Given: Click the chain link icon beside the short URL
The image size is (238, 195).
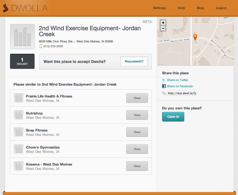Looking at the screenshot, I should (x=164, y=93).
